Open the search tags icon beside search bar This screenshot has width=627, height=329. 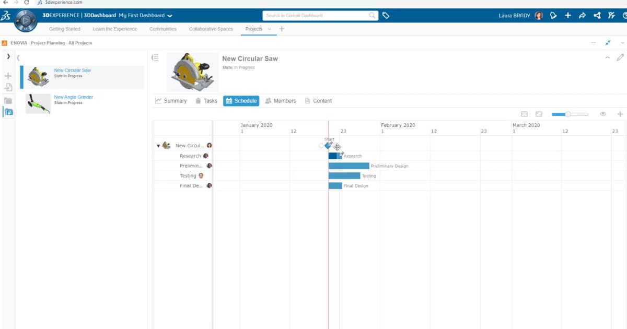pyautogui.click(x=386, y=15)
